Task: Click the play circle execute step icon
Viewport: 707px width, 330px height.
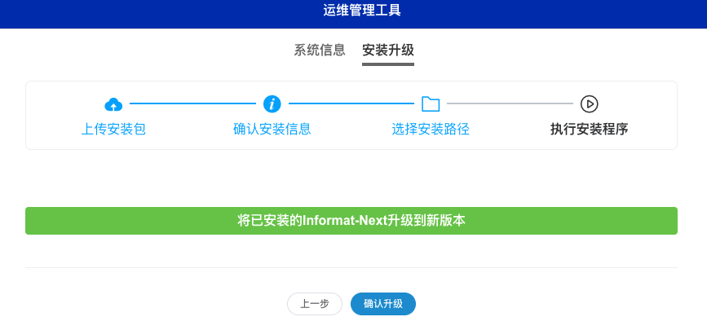Action: (x=590, y=103)
